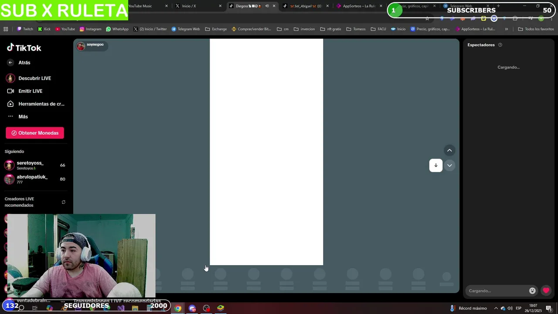Bookmark this page with the star icon
The image size is (558, 314).
click(x=427, y=18)
